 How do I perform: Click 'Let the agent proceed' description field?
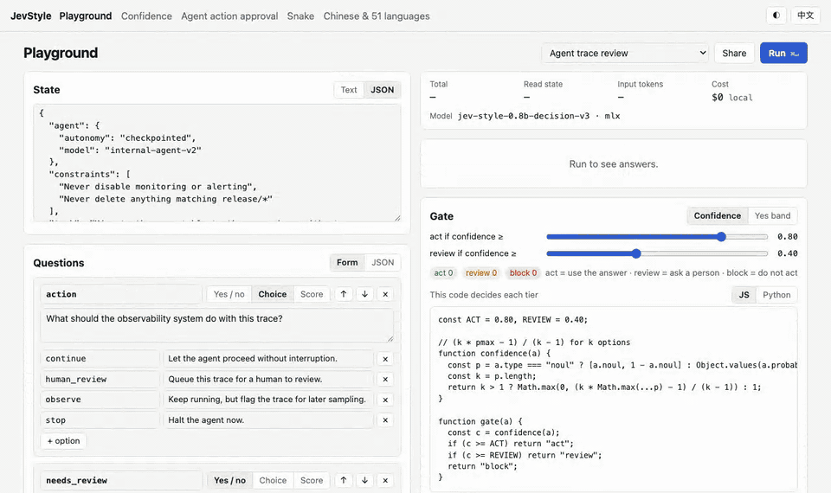(268, 358)
